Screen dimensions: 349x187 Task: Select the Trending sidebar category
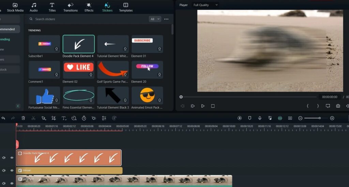coord(5,40)
